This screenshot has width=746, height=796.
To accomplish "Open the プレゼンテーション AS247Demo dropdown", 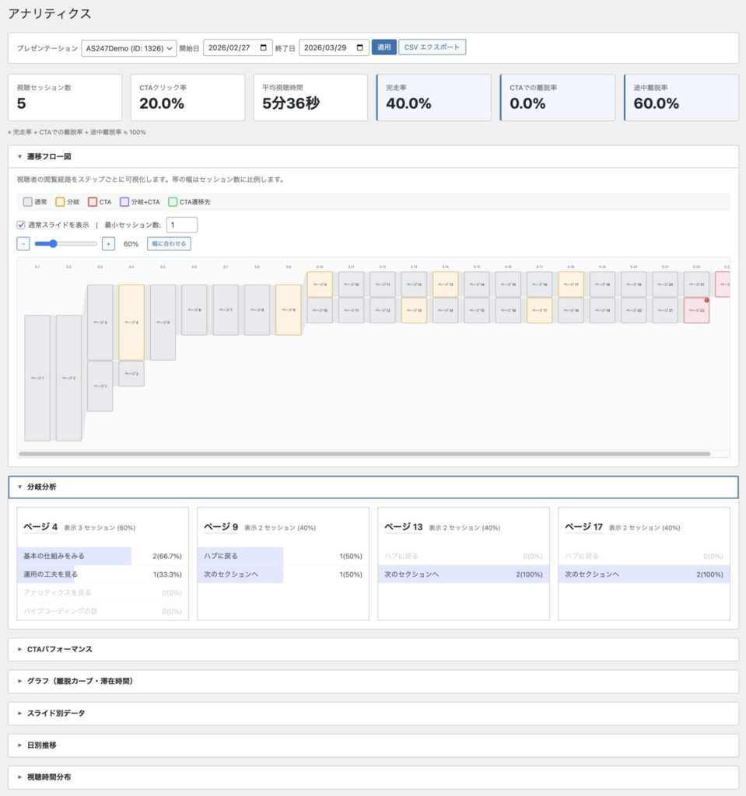I will pyautogui.click(x=128, y=48).
